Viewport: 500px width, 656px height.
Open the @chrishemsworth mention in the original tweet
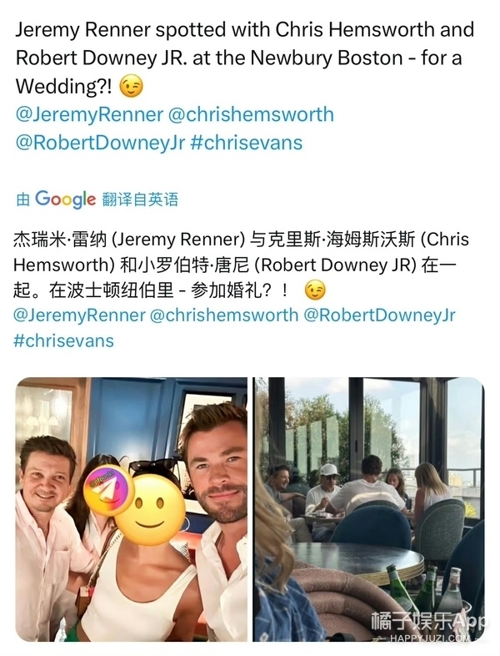251,114
